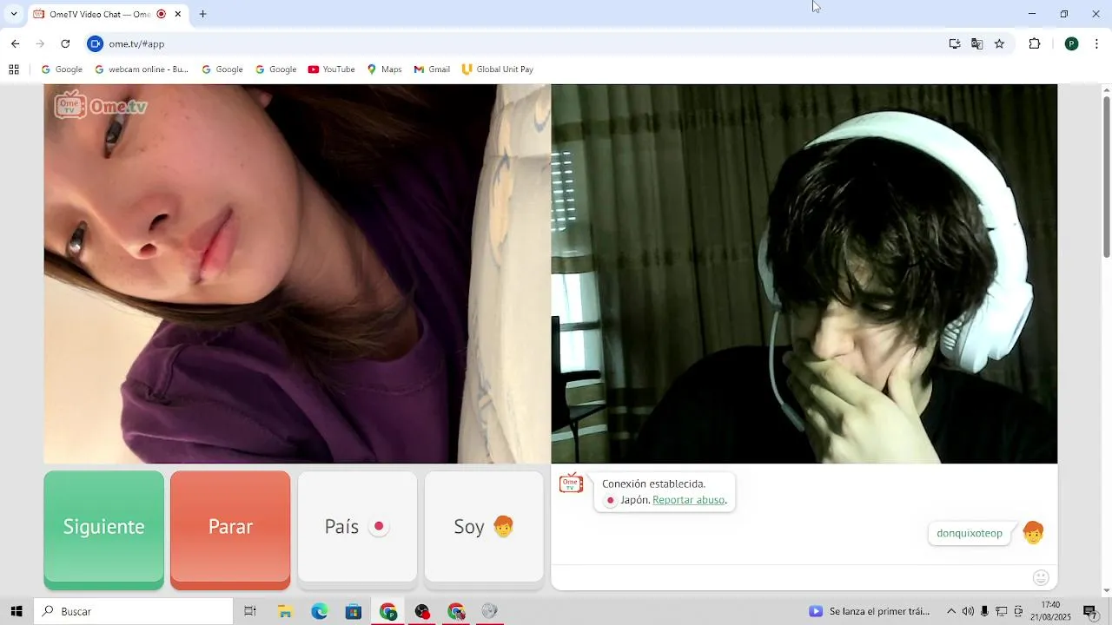The image size is (1112, 625).
Task: Click the microphone tray icon
Action: 984,611
